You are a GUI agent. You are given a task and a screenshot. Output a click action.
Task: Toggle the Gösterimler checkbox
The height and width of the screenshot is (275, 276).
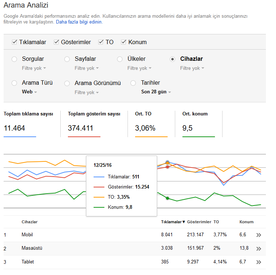56,42
